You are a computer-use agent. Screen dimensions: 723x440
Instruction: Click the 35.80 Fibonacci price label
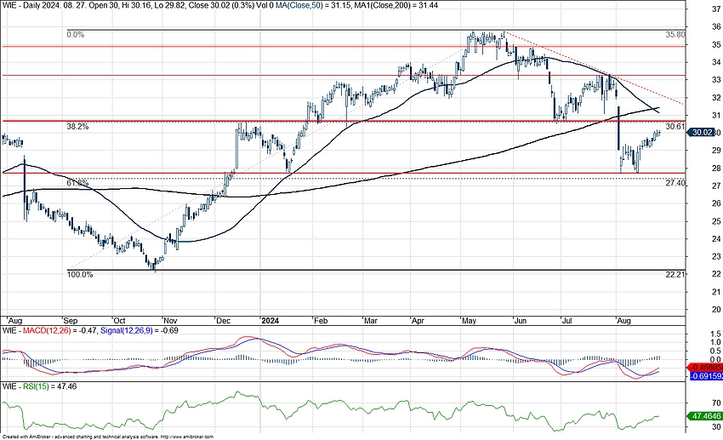coord(675,35)
